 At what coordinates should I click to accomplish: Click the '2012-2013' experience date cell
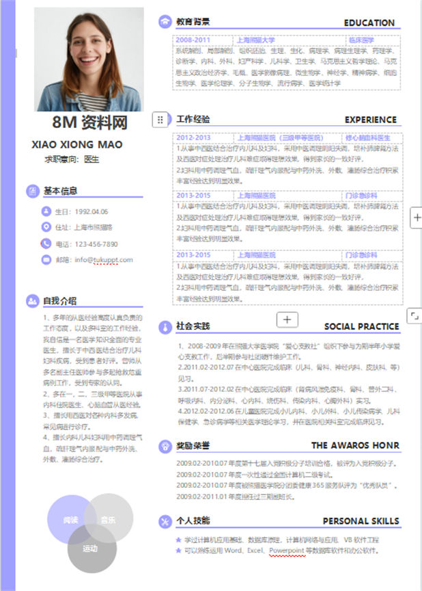pyautogui.click(x=203, y=137)
